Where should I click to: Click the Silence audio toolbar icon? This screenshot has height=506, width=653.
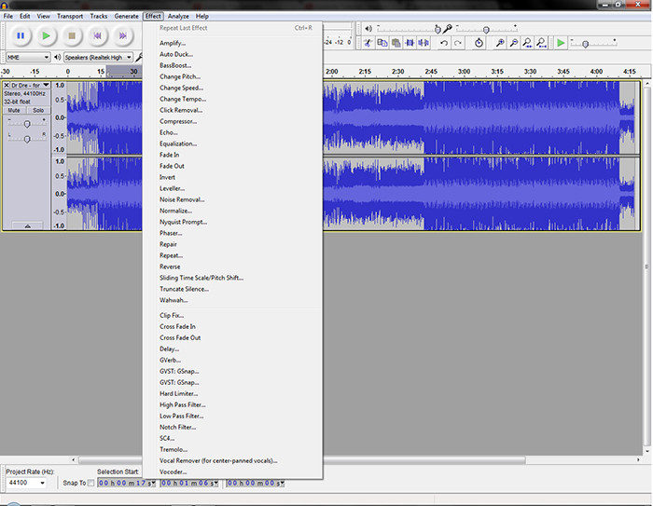(x=423, y=43)
